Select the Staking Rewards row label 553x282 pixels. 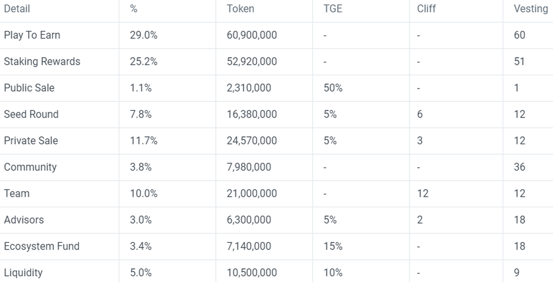[x=42, y=62]
